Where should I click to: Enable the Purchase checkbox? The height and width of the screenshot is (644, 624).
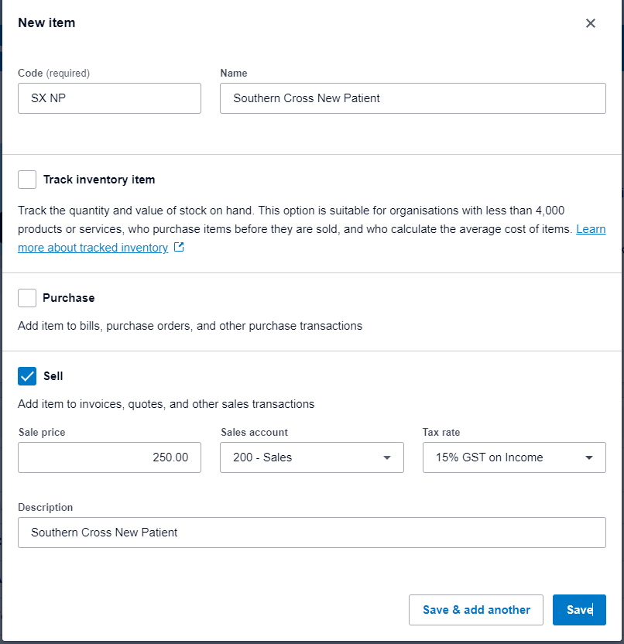[x=26, y=297]
